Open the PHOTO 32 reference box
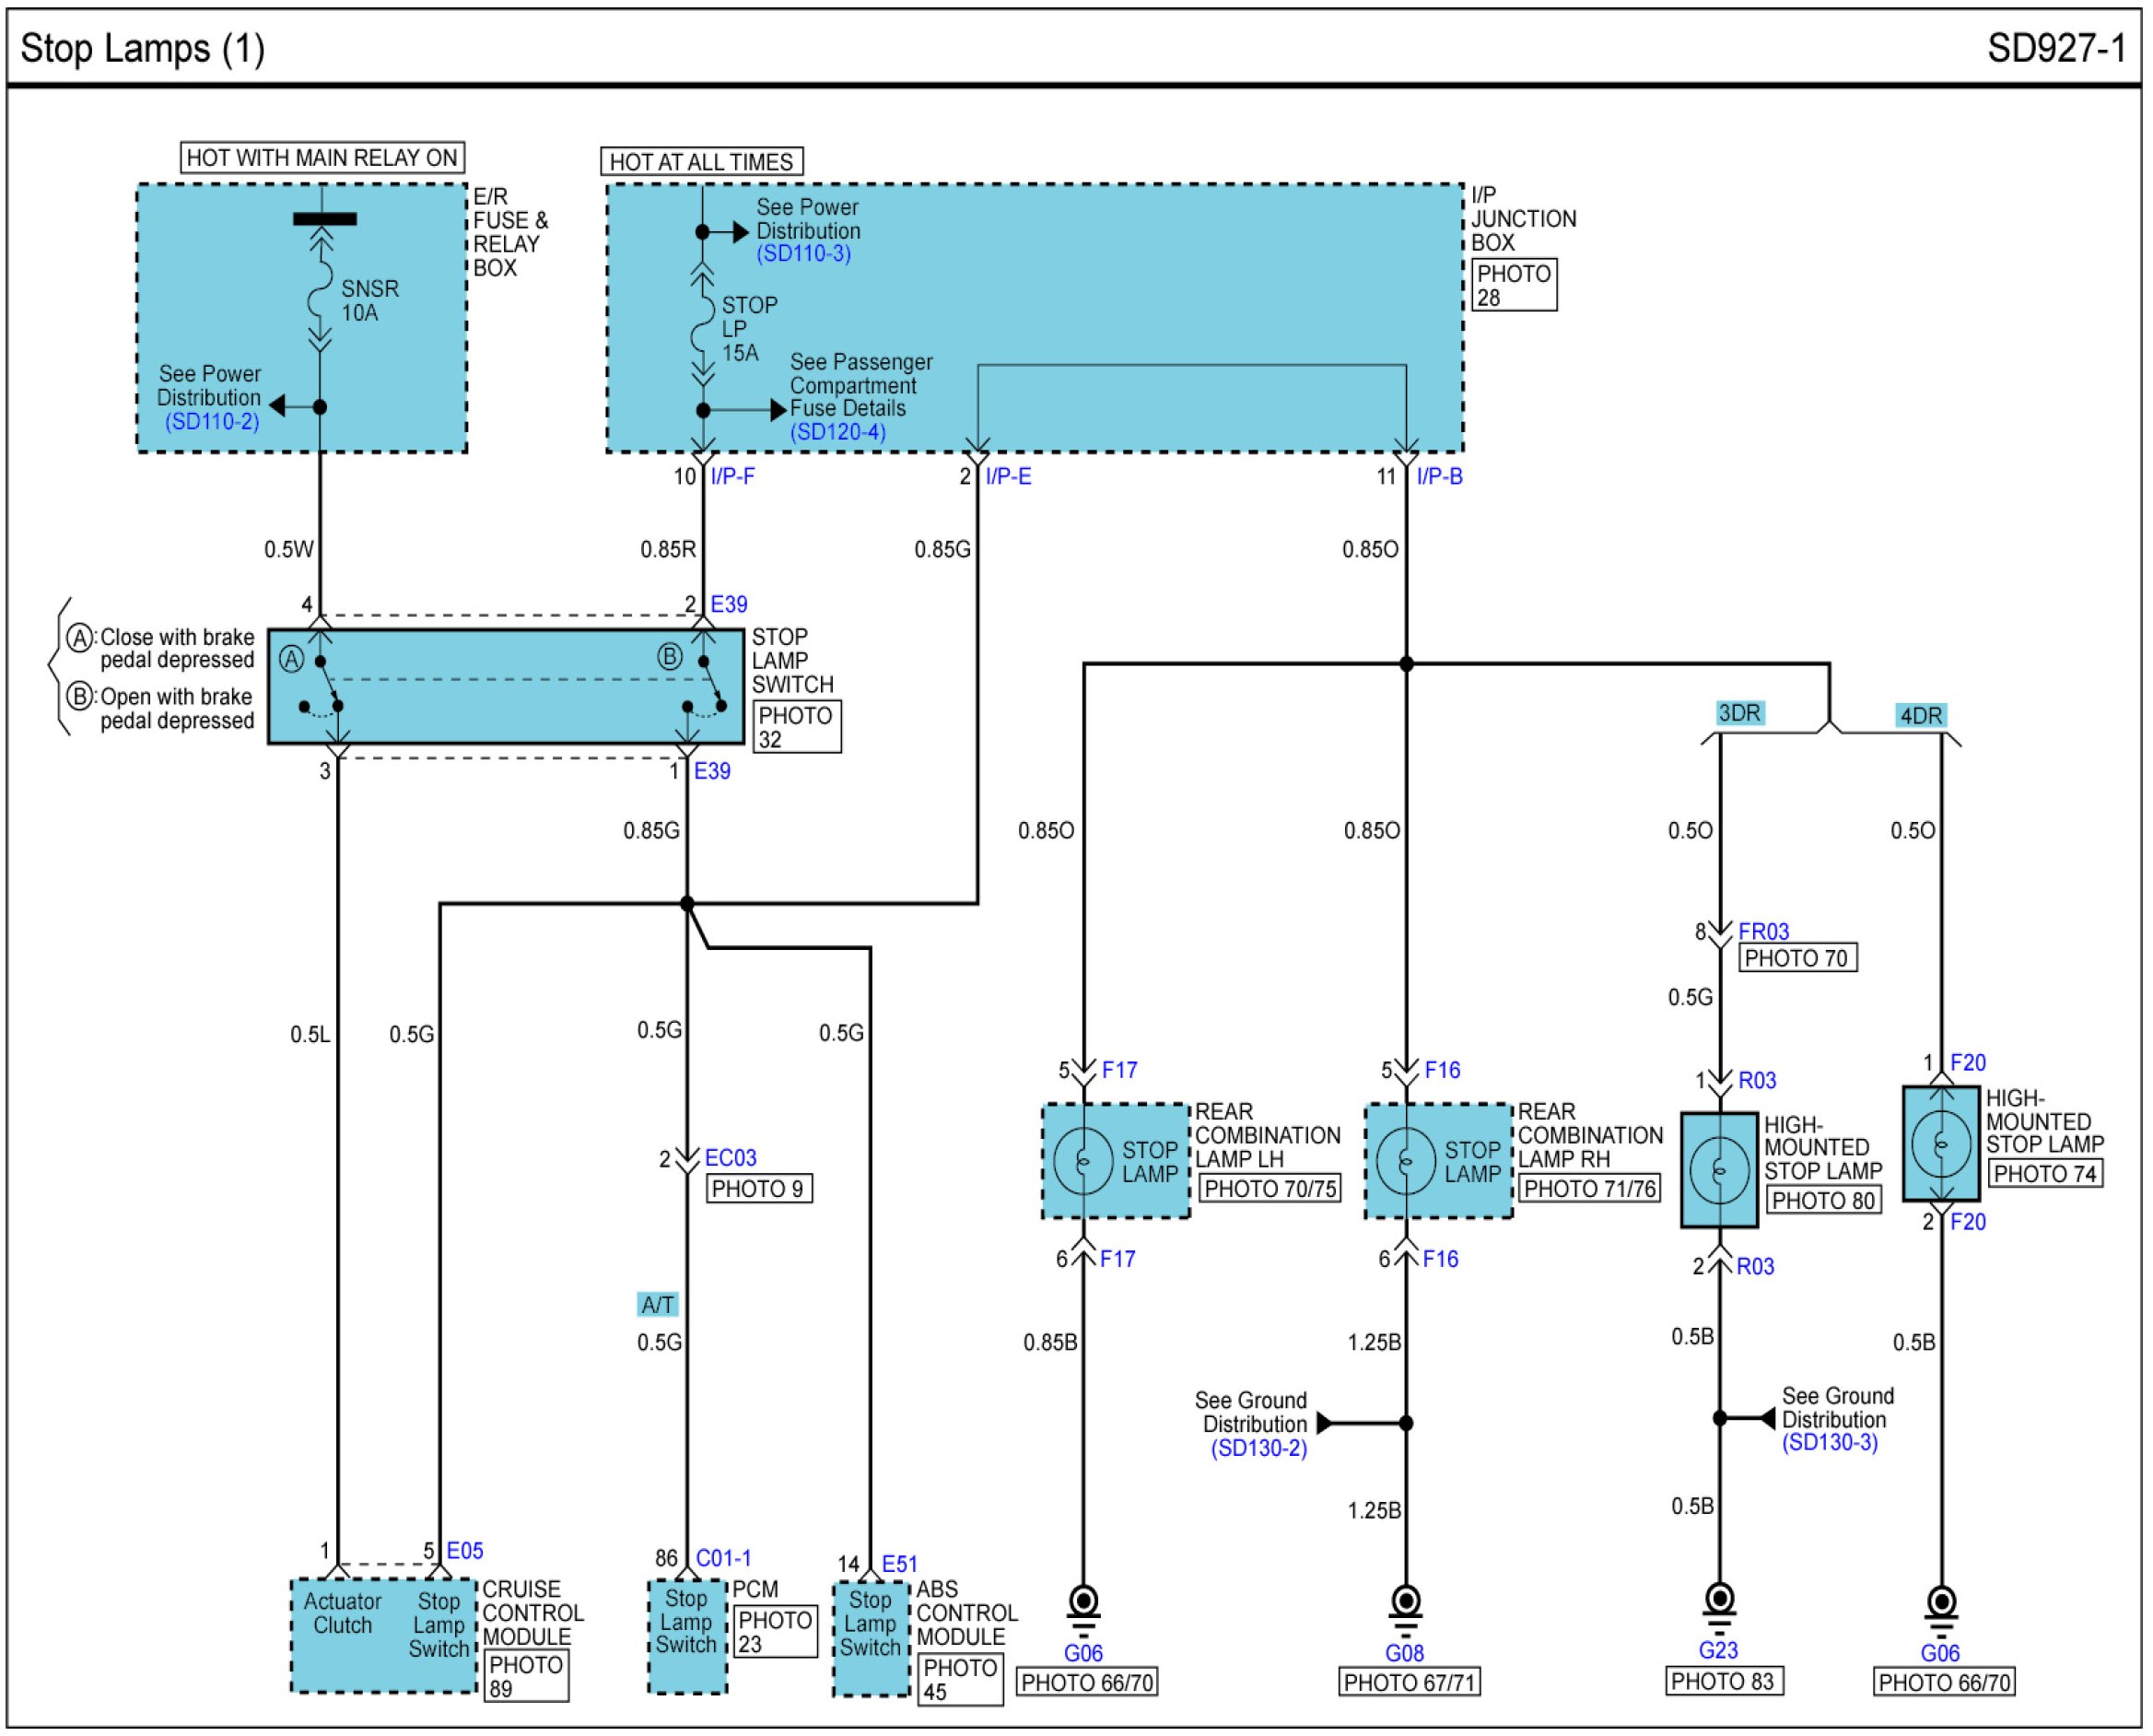 [796, 727]
